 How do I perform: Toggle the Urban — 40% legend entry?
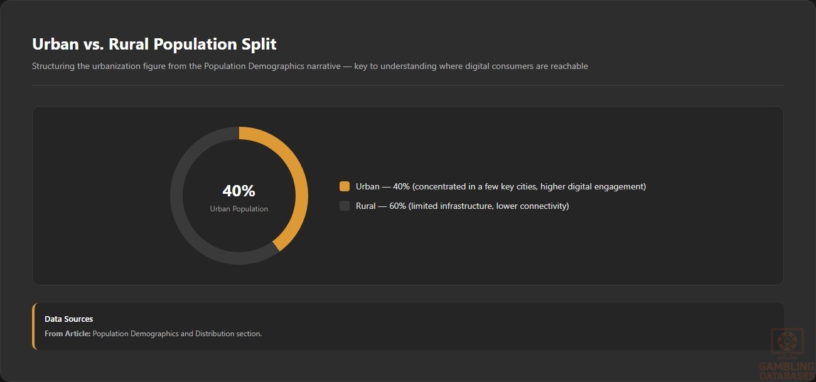click(493, 186)
